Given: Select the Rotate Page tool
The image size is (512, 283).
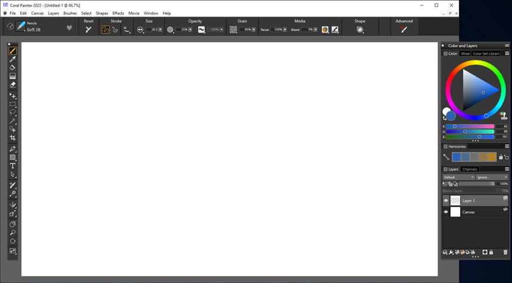Looking at the screenshot, I should pyautogui.click(x=13, y=241).
